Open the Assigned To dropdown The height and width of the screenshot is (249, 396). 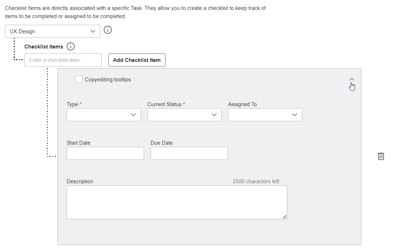coord(265,115)
